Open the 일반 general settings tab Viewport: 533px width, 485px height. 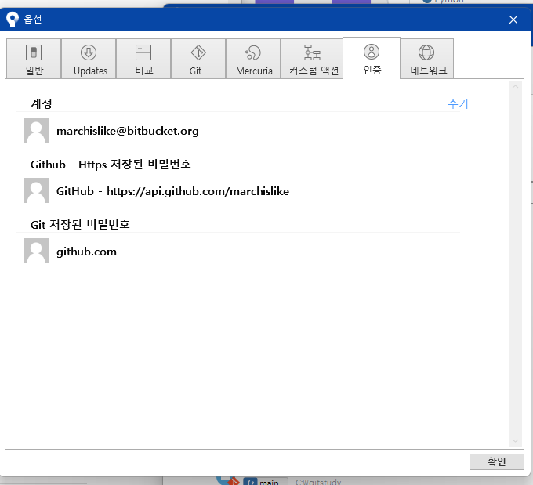(34, 59)
